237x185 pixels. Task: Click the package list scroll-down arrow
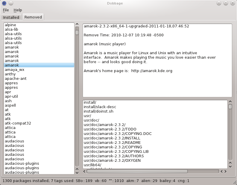point(77,173)
